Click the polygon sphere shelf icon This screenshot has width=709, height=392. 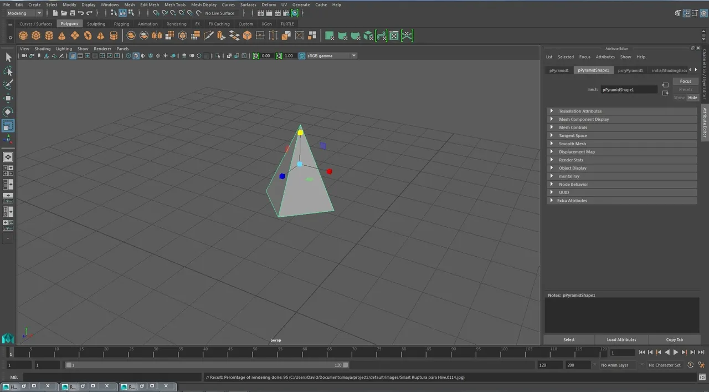pos(23,35)
